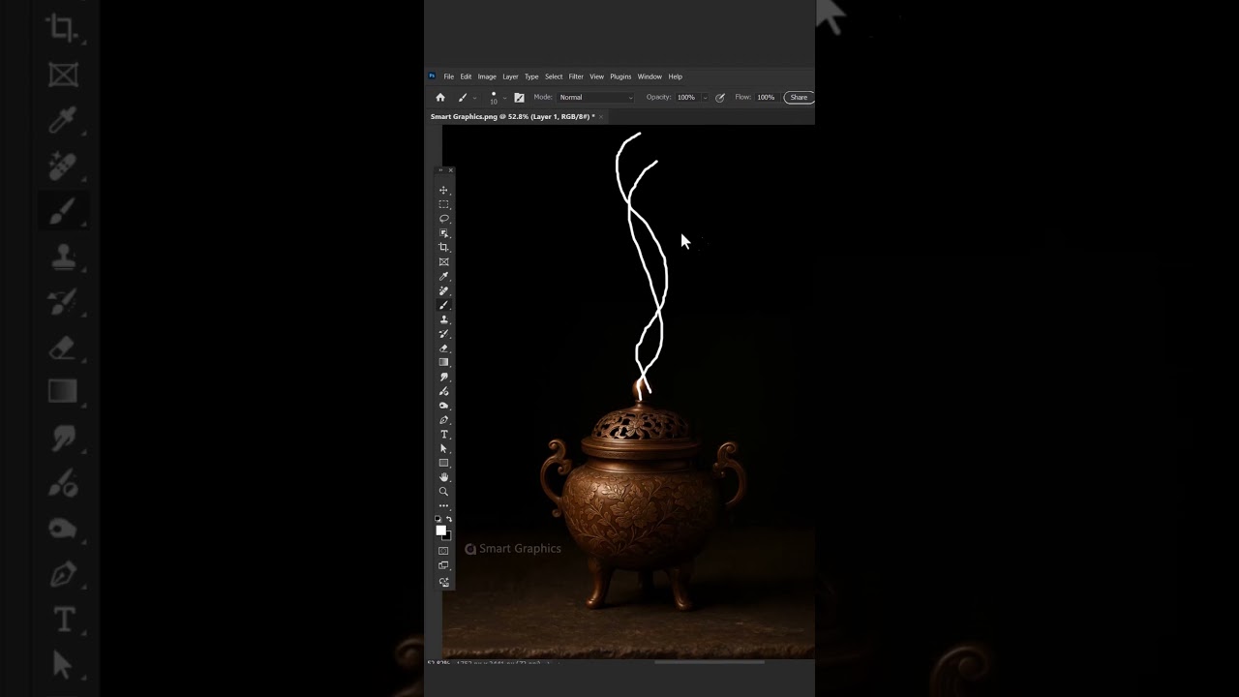Toggle Quick Mask mode
This screenshot has width=1239, height=697.
[444, 551]
